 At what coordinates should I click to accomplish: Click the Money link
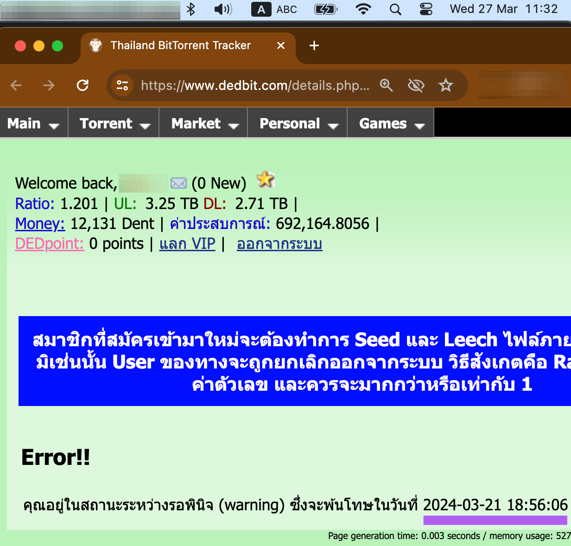tap(40, 224)
